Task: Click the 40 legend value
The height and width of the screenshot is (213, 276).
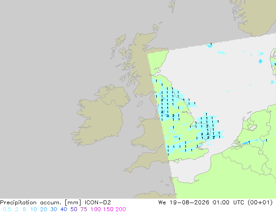Action: click(64, 210)
